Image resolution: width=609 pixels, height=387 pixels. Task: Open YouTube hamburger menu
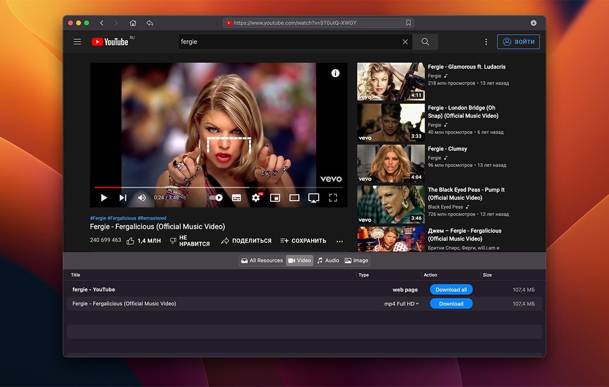click(x=78, y=42)
